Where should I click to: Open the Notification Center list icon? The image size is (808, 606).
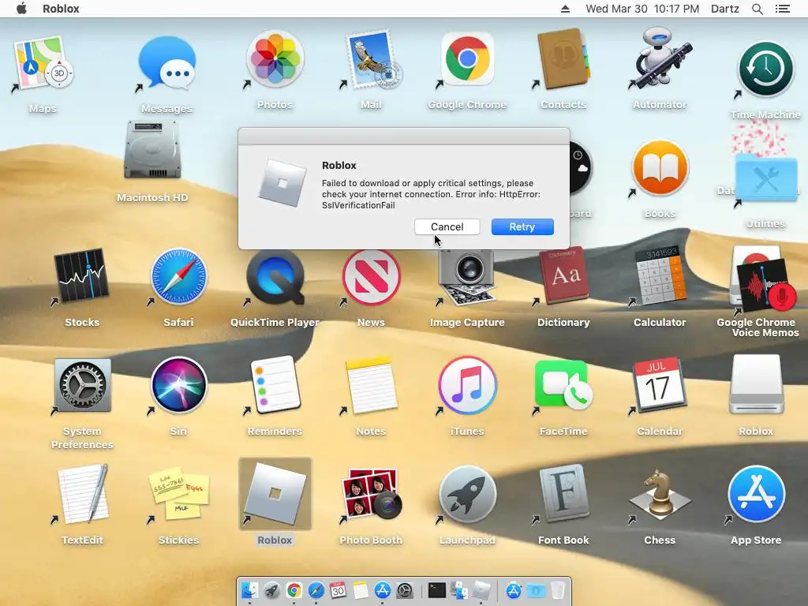click(x=782, y=9)
